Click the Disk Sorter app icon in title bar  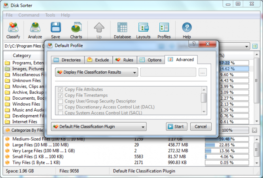point(6,6)
